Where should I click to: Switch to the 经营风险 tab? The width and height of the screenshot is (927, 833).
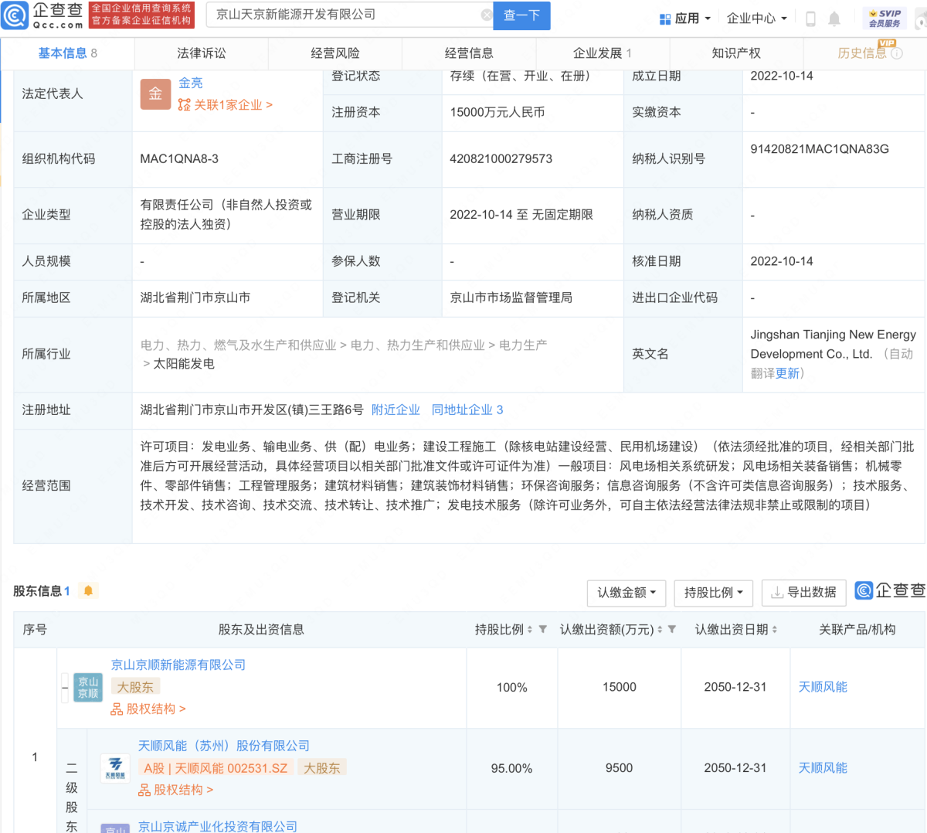pos(335,53)
